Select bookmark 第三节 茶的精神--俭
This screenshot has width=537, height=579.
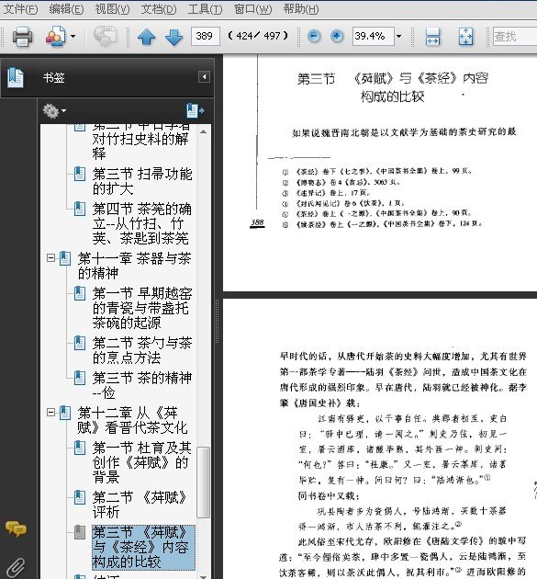[142, 385]
